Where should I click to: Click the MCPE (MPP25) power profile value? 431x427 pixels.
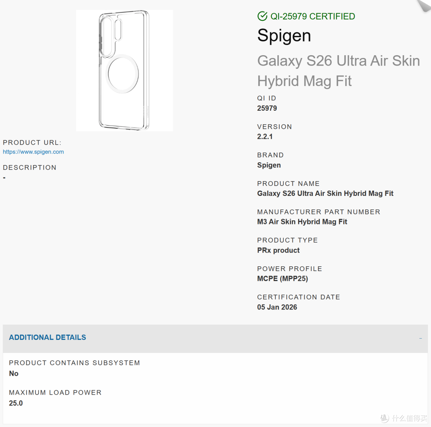(282, 279)
